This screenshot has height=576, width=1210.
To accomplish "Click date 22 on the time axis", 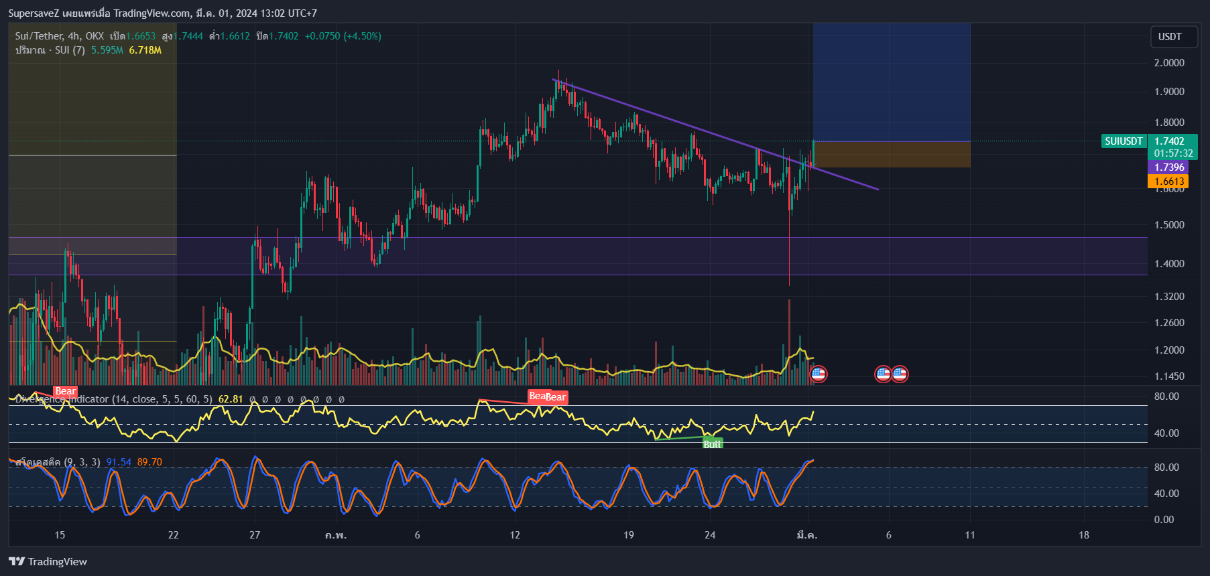I will [174, 535].
